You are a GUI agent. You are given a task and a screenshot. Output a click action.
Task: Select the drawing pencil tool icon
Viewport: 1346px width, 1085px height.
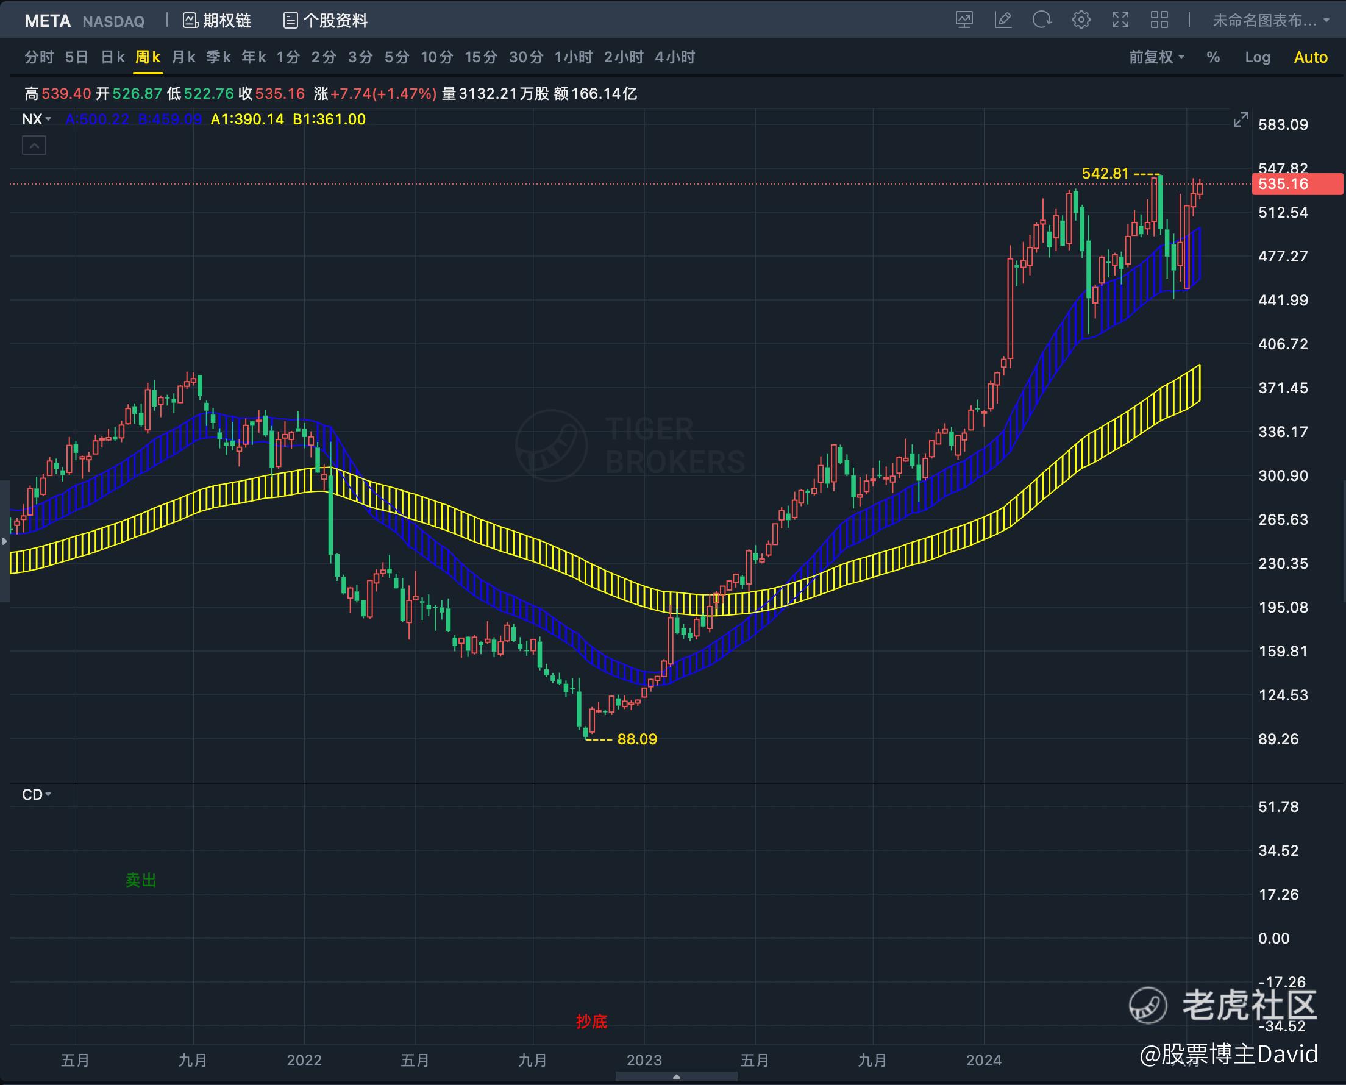1003,20
